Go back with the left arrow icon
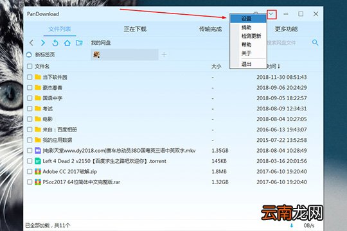The image size is (347, 231). 31,42
